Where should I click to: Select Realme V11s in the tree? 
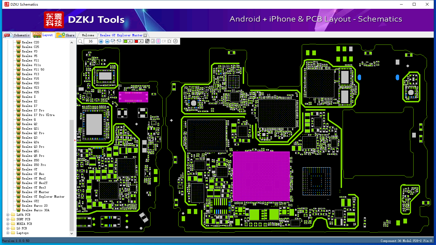pyautogui.click(x=32, y=65)
